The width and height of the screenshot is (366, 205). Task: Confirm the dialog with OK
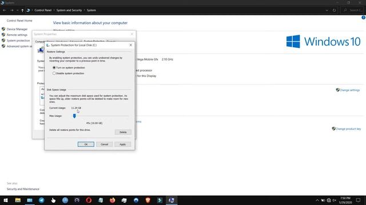point(86,144)
